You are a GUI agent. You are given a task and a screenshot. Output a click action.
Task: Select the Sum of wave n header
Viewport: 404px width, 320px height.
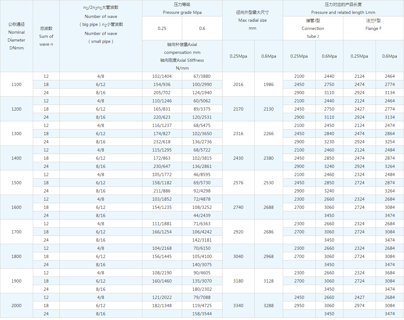pyautogui.click(x=46, y=36)
